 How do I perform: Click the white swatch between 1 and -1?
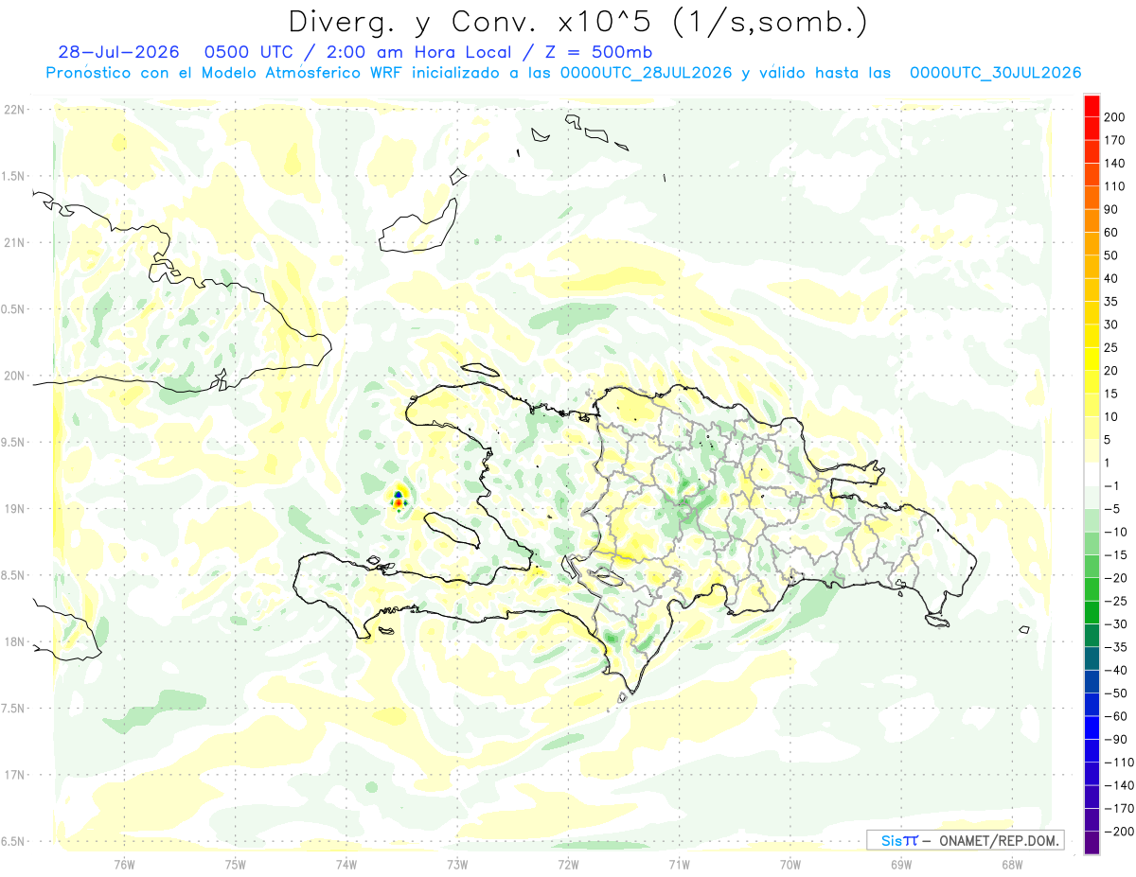1092,474
